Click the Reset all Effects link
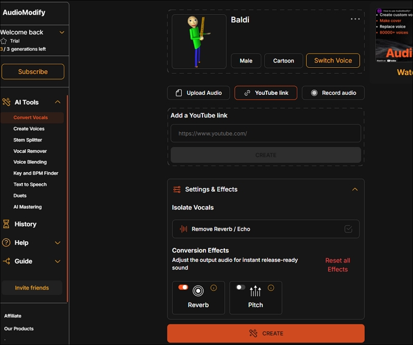Viewport: 413px width, 345px height. click(x=337, y=265)
